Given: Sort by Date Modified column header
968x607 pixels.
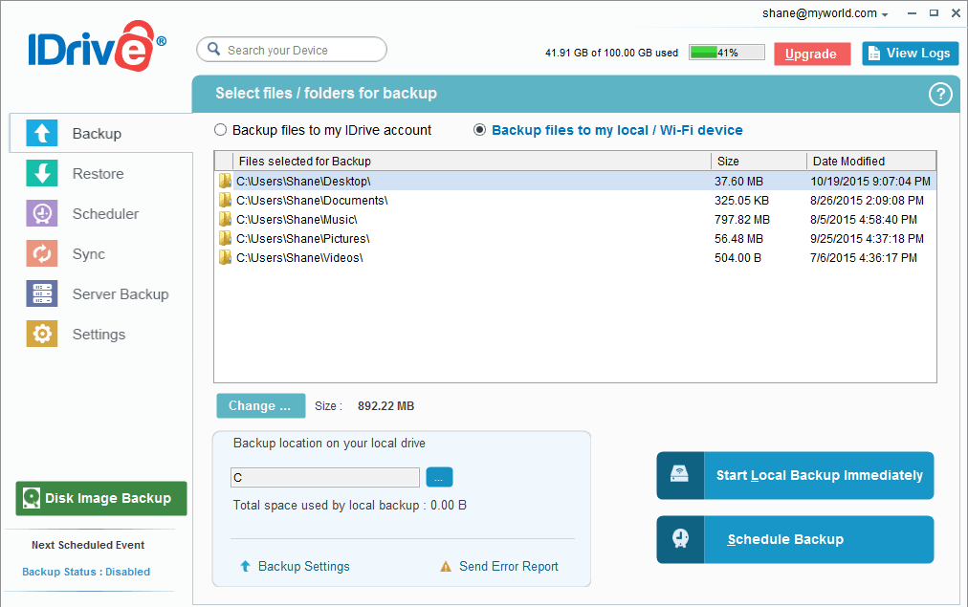Looking at the screenshot, I should tap(869, 161).
